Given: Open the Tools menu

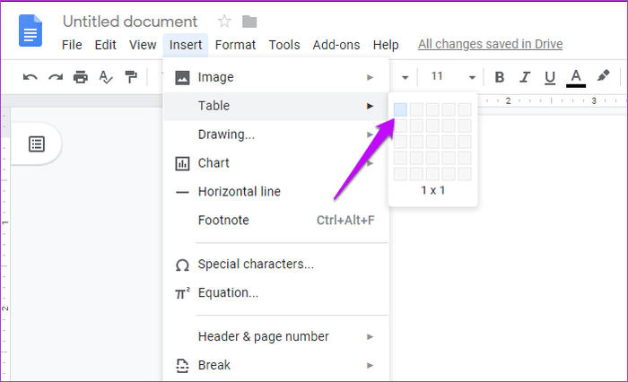Looking at the screenshot, I should (284, 45).
